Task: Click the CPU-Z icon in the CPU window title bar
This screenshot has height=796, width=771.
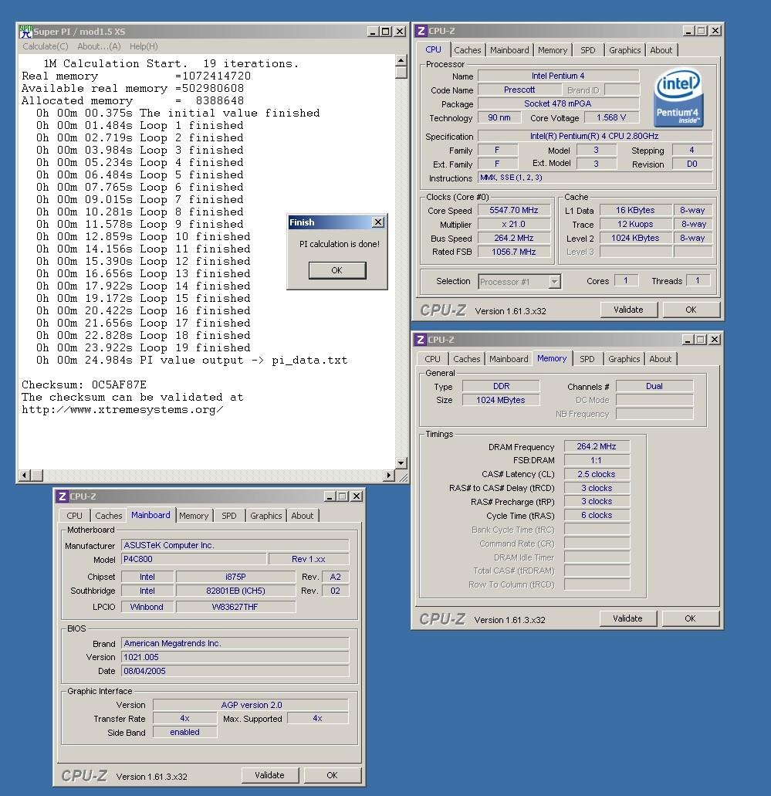Action: pyautogui.click(x=421, y=31)
